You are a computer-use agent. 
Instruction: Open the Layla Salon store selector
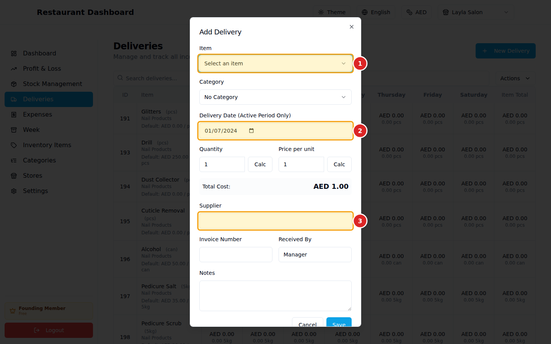coord(476,12)
